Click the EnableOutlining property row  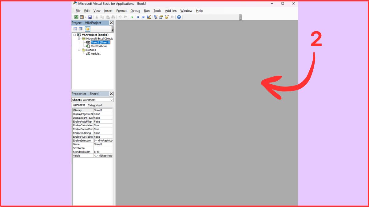pos(93,133)
